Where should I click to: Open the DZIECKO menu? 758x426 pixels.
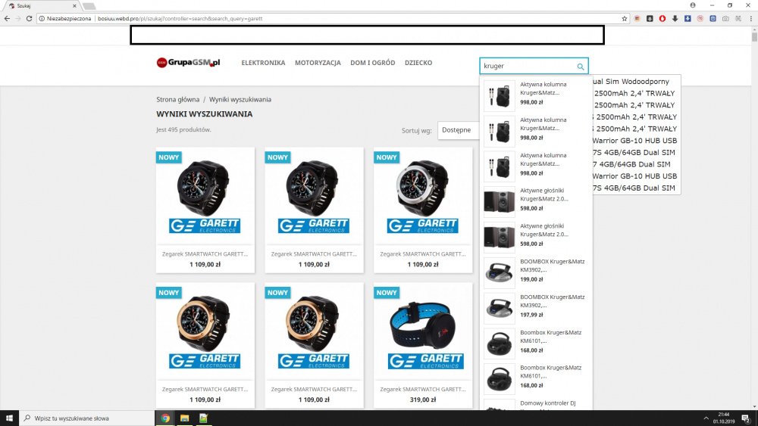(418, 63)
